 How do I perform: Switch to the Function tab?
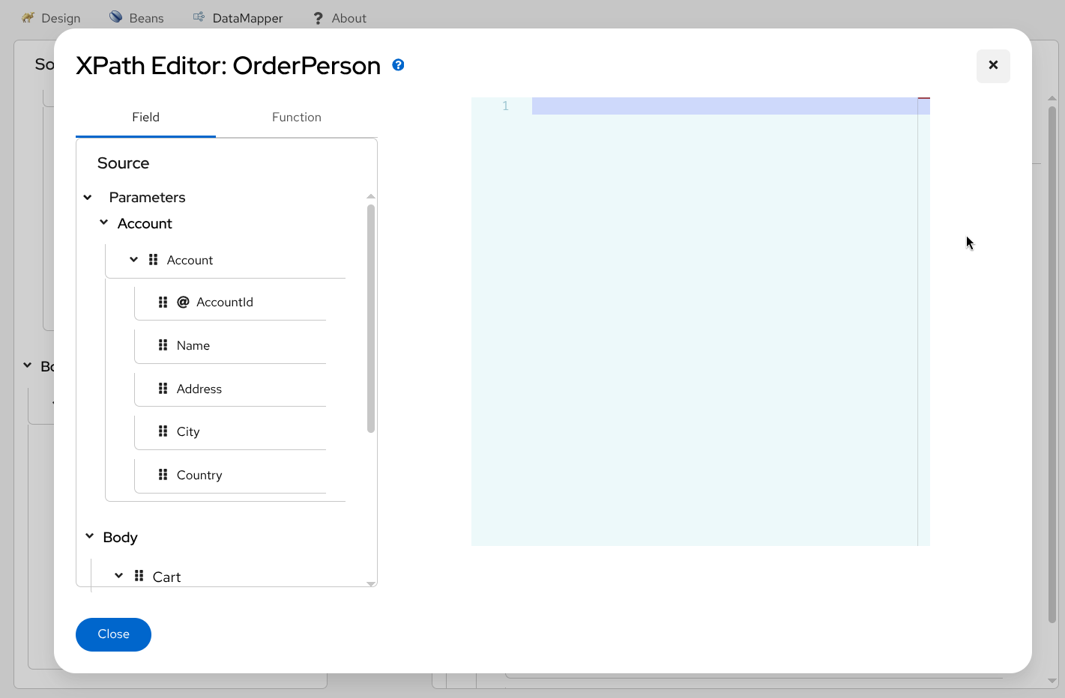(296, 117)
